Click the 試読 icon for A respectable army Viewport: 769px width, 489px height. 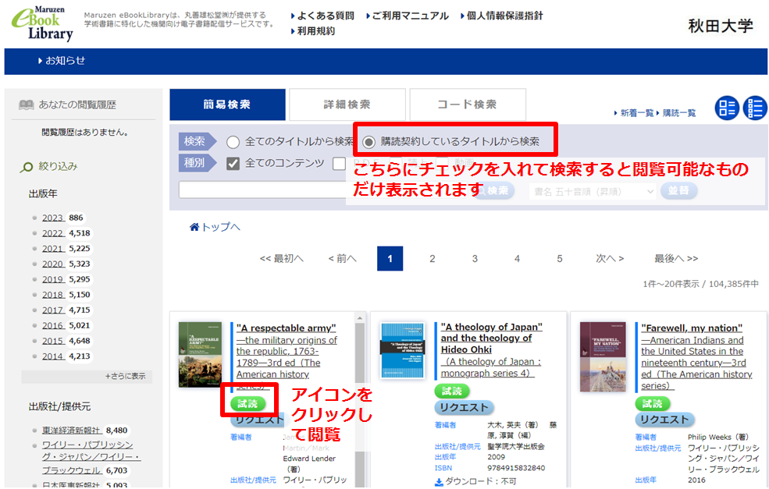click(x=248, y=404)
